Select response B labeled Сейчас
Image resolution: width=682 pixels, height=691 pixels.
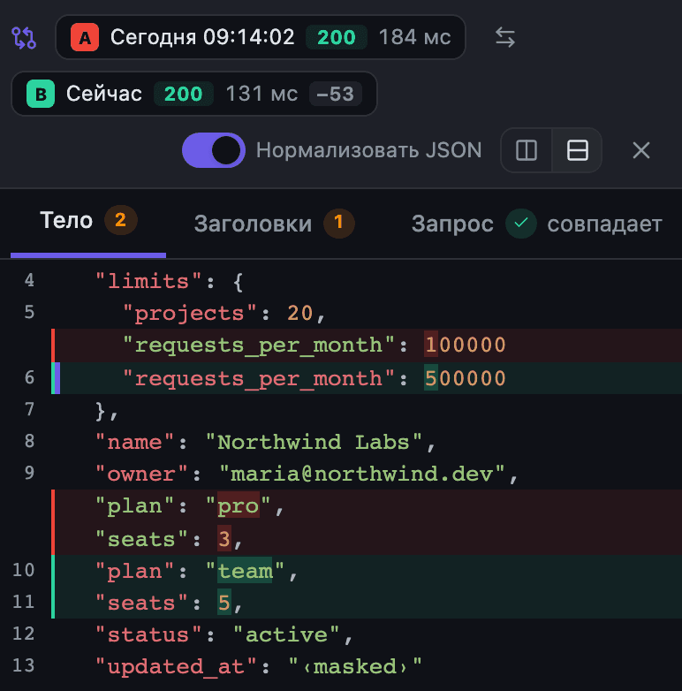pyautogui.click(x=193, y=94)
